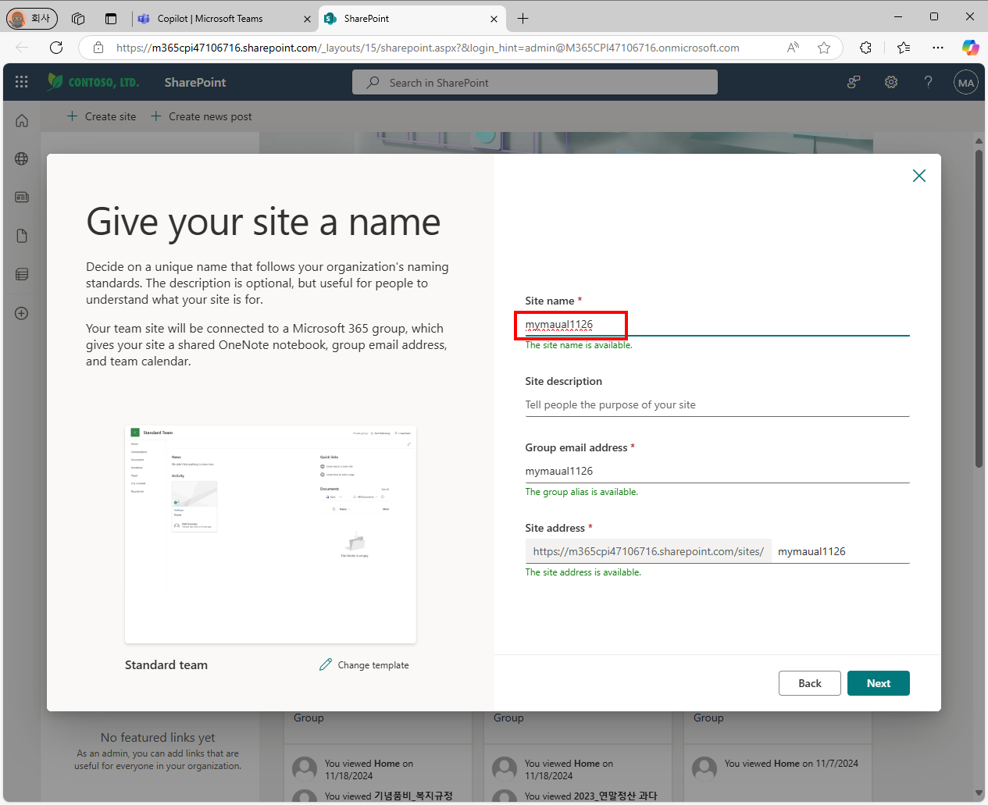Viewport: 988px width, 805px height.
Task: Open the Copilot icon in Edge
Action: pyautogui.click(x=970, y=48)
